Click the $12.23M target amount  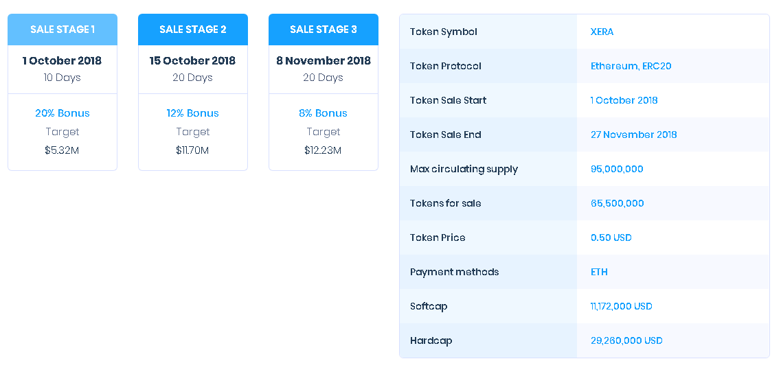pos(324,150)
